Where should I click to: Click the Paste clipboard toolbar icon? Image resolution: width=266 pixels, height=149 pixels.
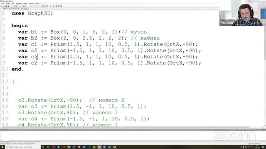[x=16, y=6]
